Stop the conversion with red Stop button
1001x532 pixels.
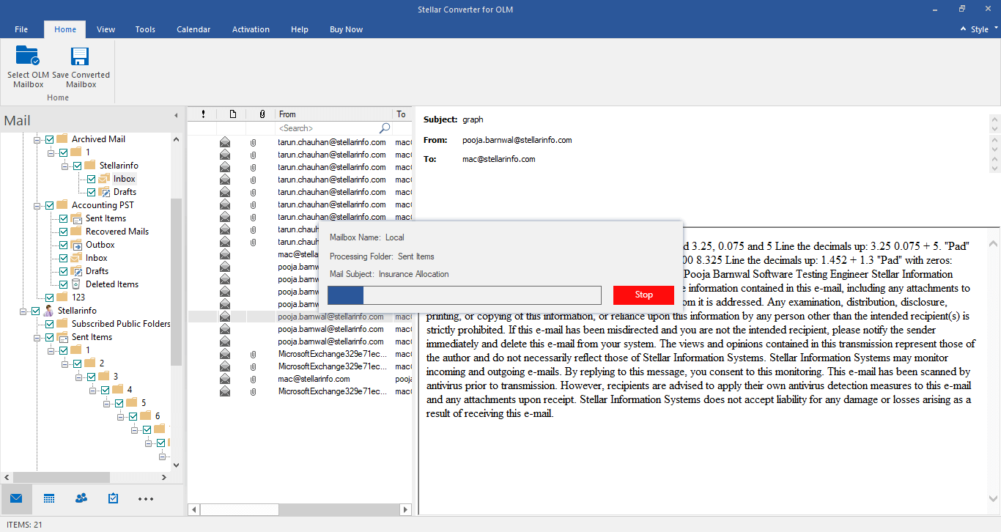pyautogui.click(x=643, y=295)
